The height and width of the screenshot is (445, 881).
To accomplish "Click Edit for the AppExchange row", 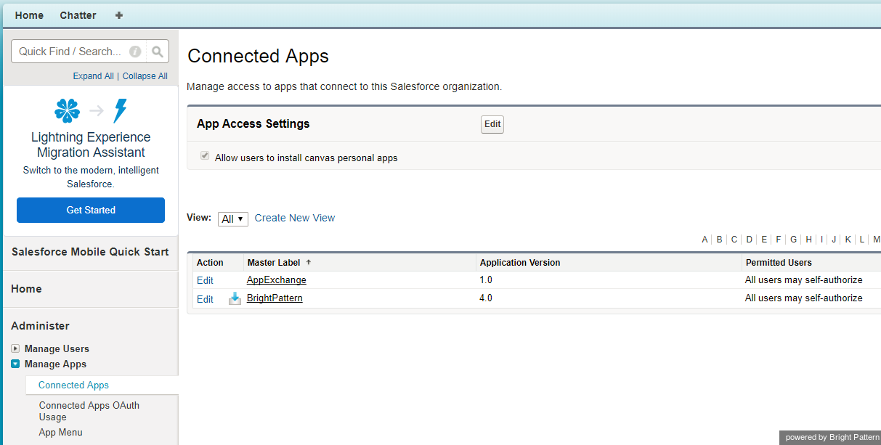I will pos(205,280).
